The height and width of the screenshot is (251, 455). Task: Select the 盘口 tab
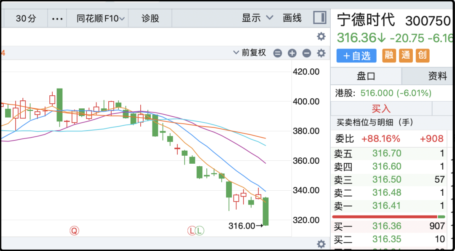[366, 76]
